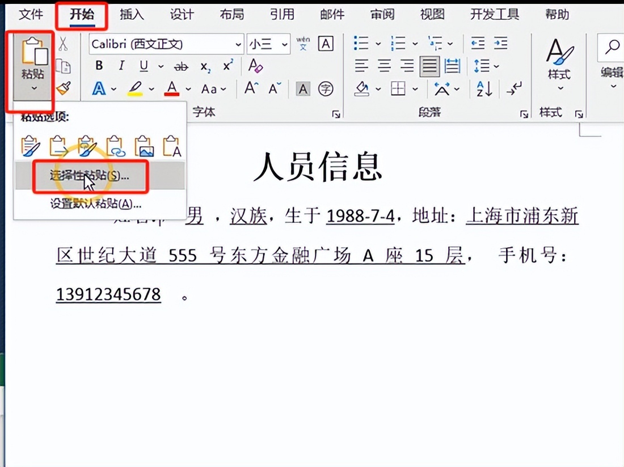Expand Bullets dropdown arrow
The height and width of the screenshot is (467, 624).
coord(378,44)
